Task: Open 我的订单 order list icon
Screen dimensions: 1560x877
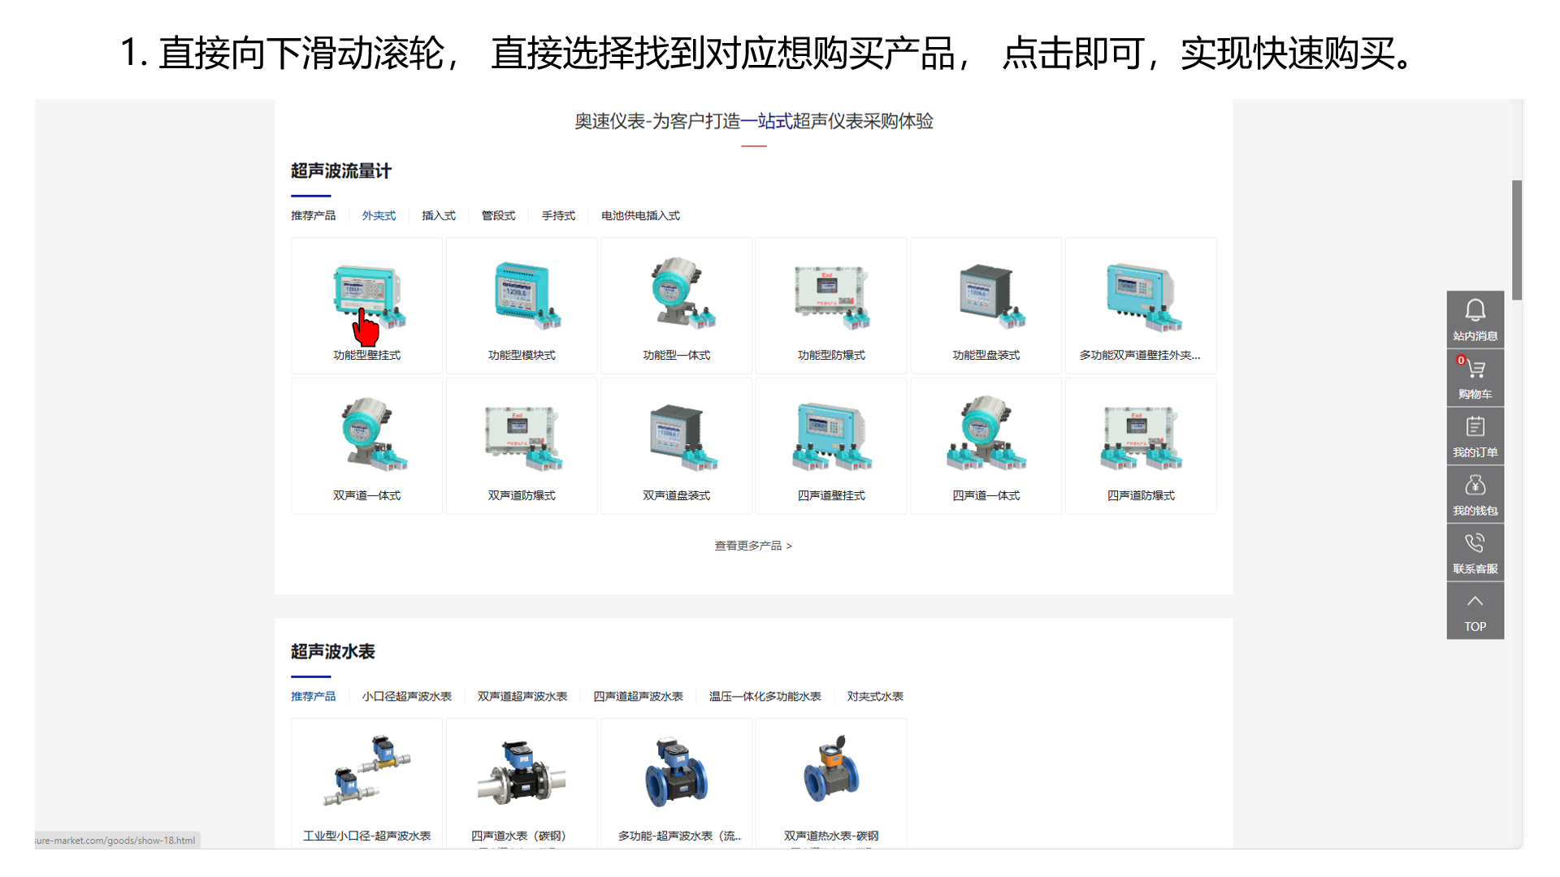Action: click(1475, 427)
